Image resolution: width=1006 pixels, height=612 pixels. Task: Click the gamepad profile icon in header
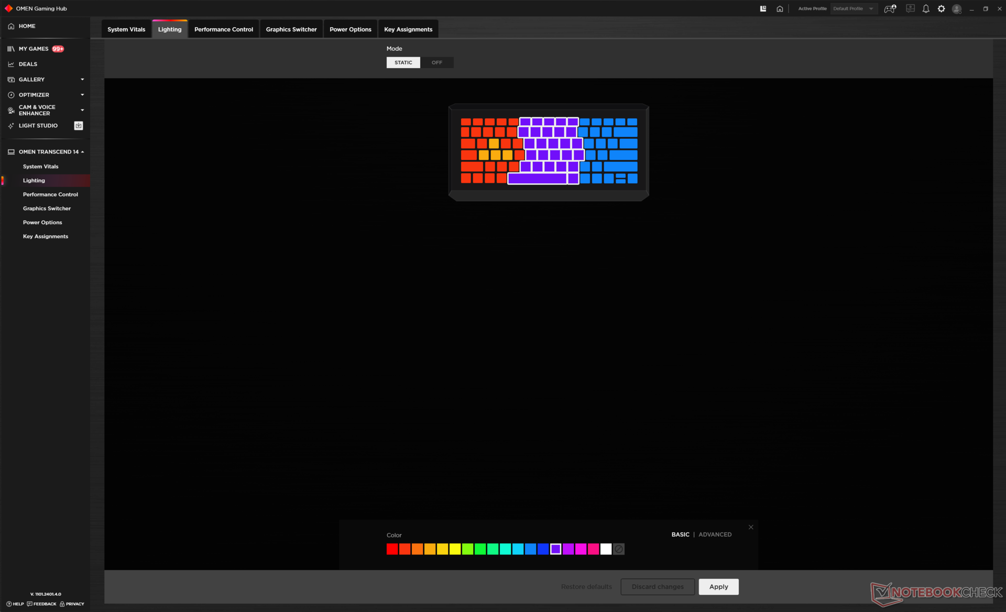coord(890,9)
